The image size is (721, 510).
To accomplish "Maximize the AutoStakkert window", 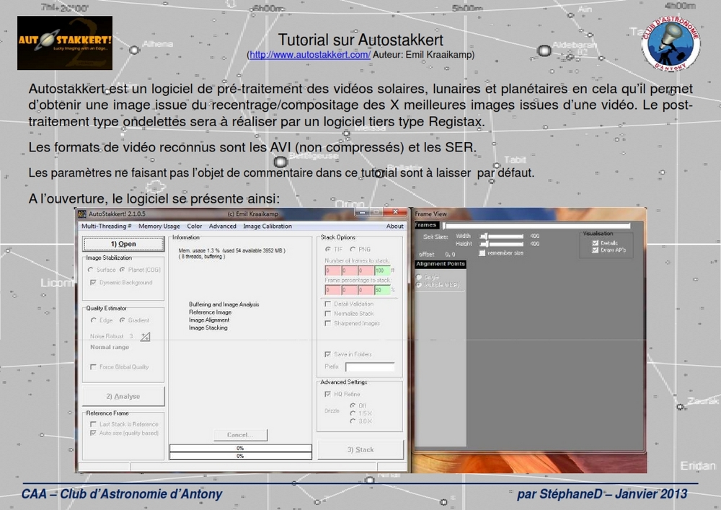I will tap(377, 212).
